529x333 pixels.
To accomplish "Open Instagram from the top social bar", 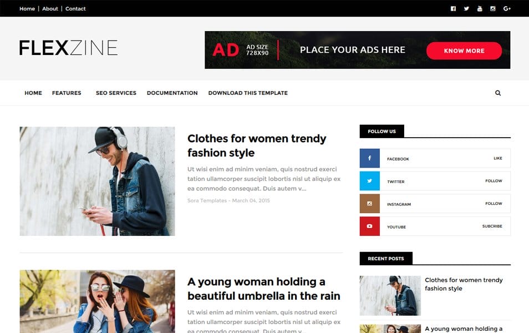I will (x=493, y=8).
